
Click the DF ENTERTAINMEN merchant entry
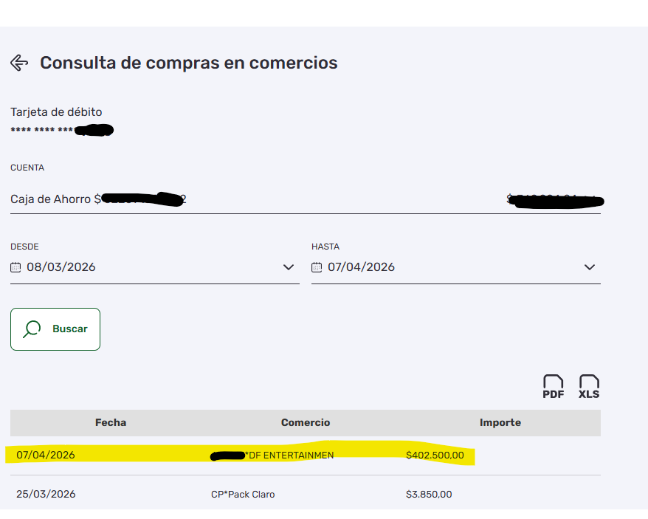[x=272, y=456]
